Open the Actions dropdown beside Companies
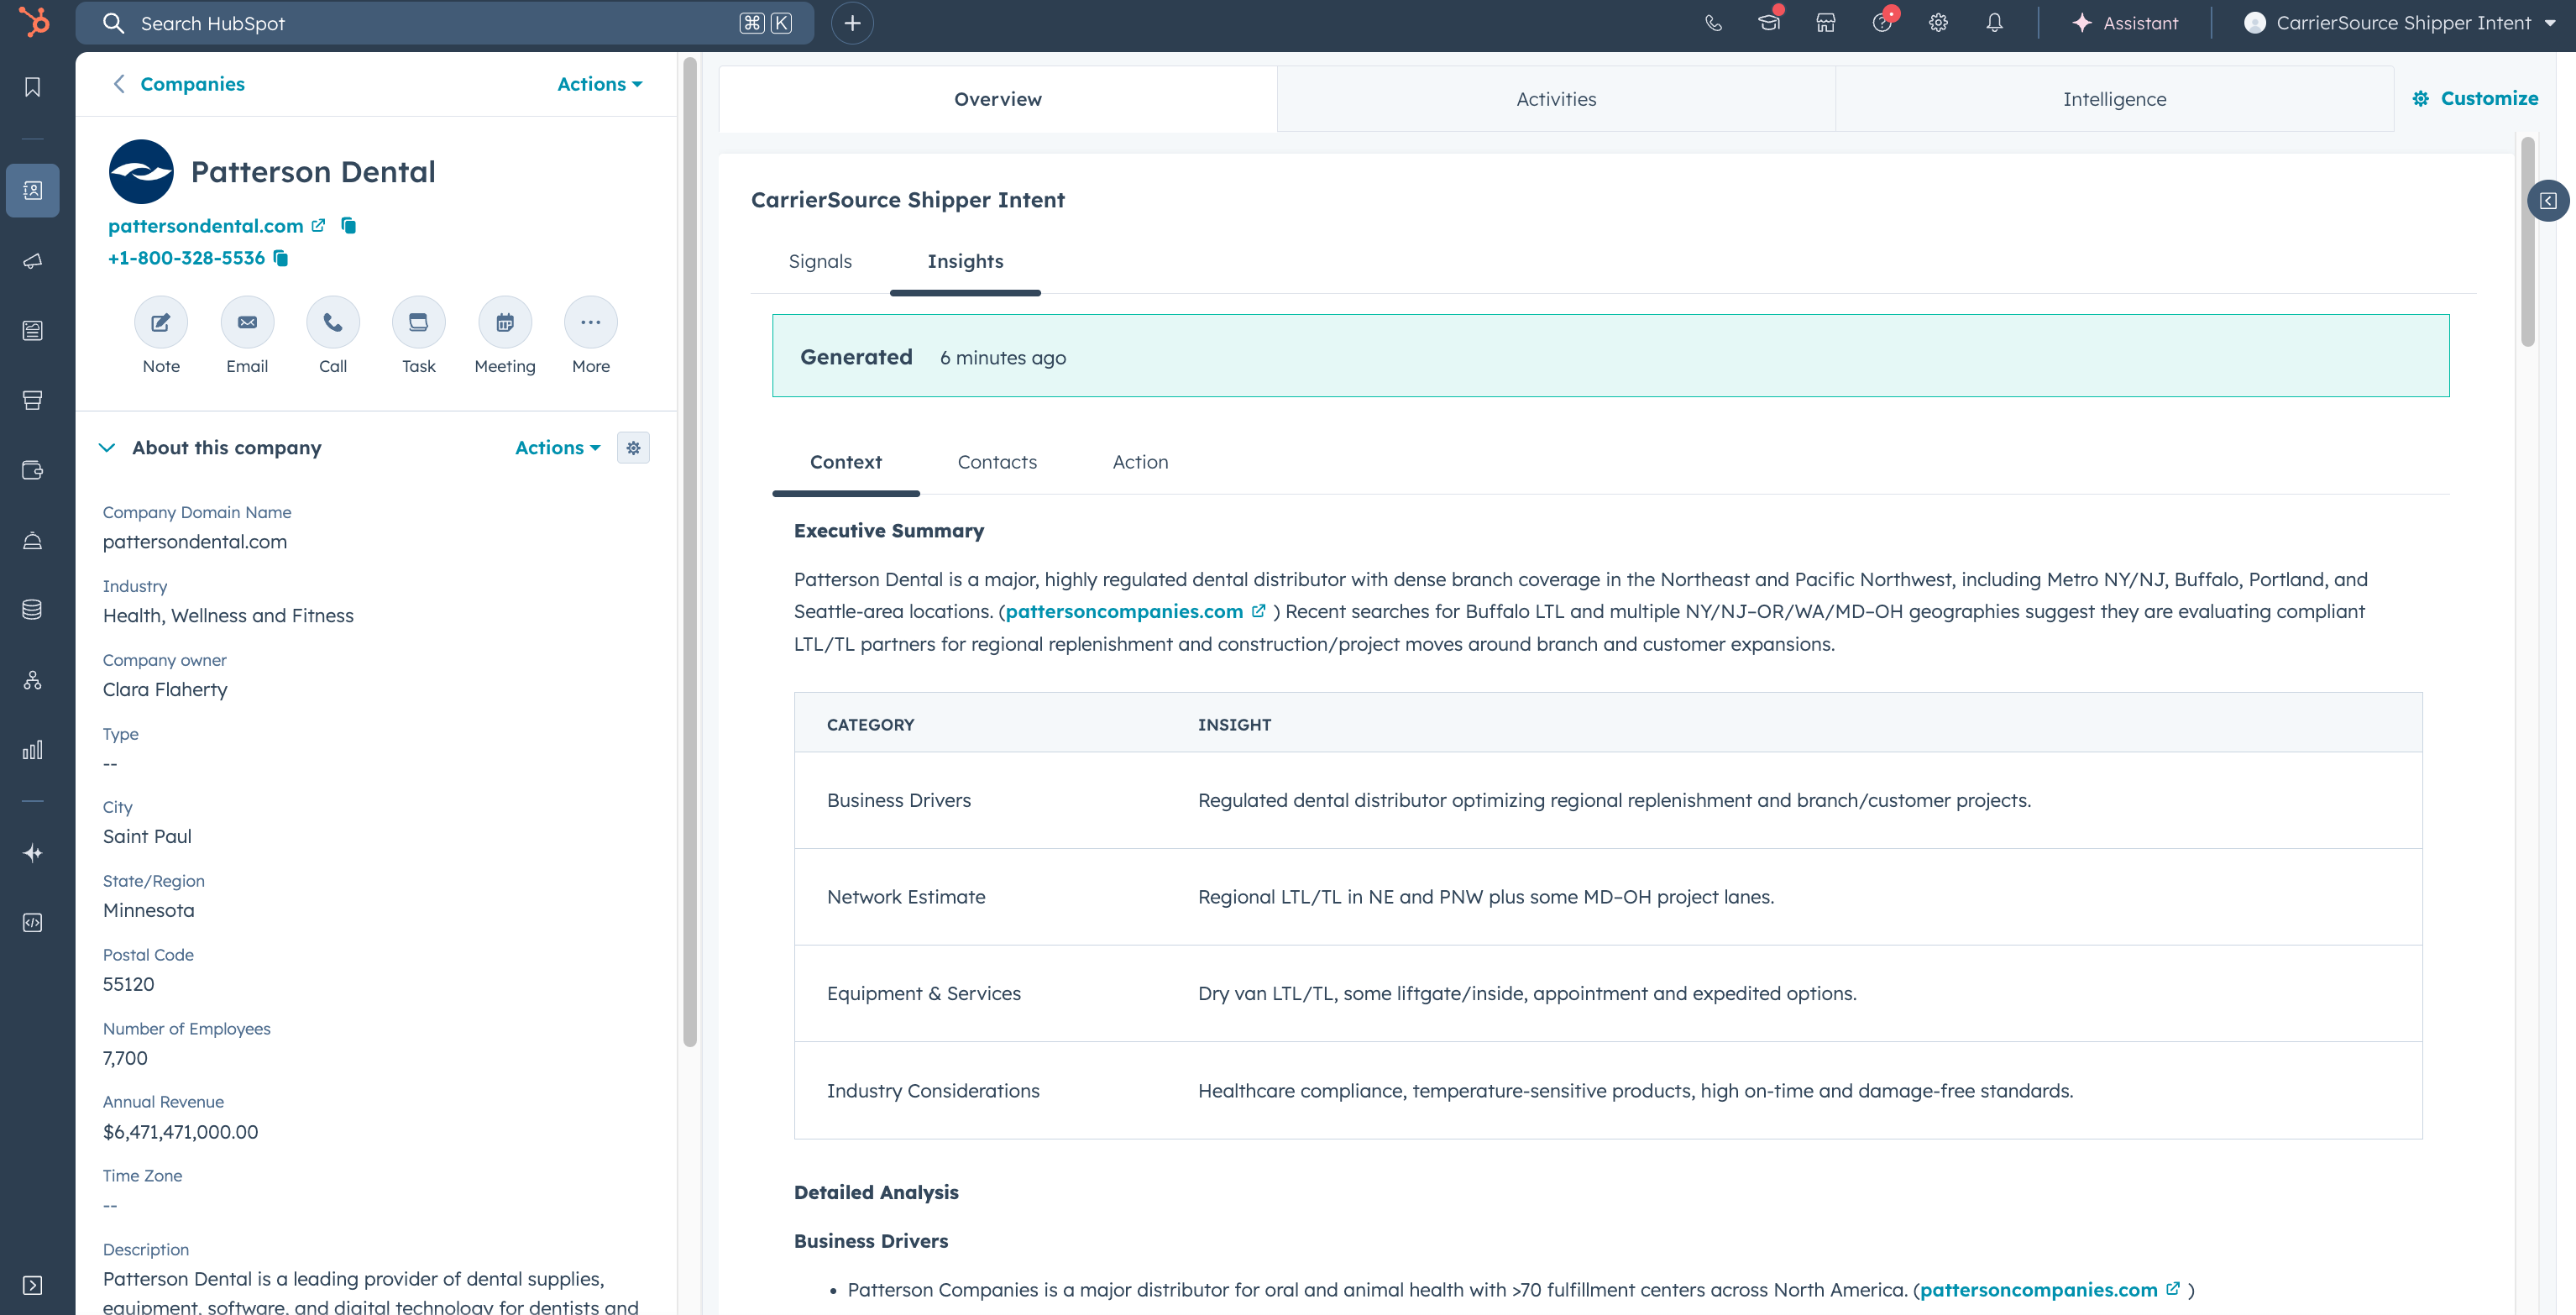The width and height of the screenshot is (2576, 1315). point(599,84)
